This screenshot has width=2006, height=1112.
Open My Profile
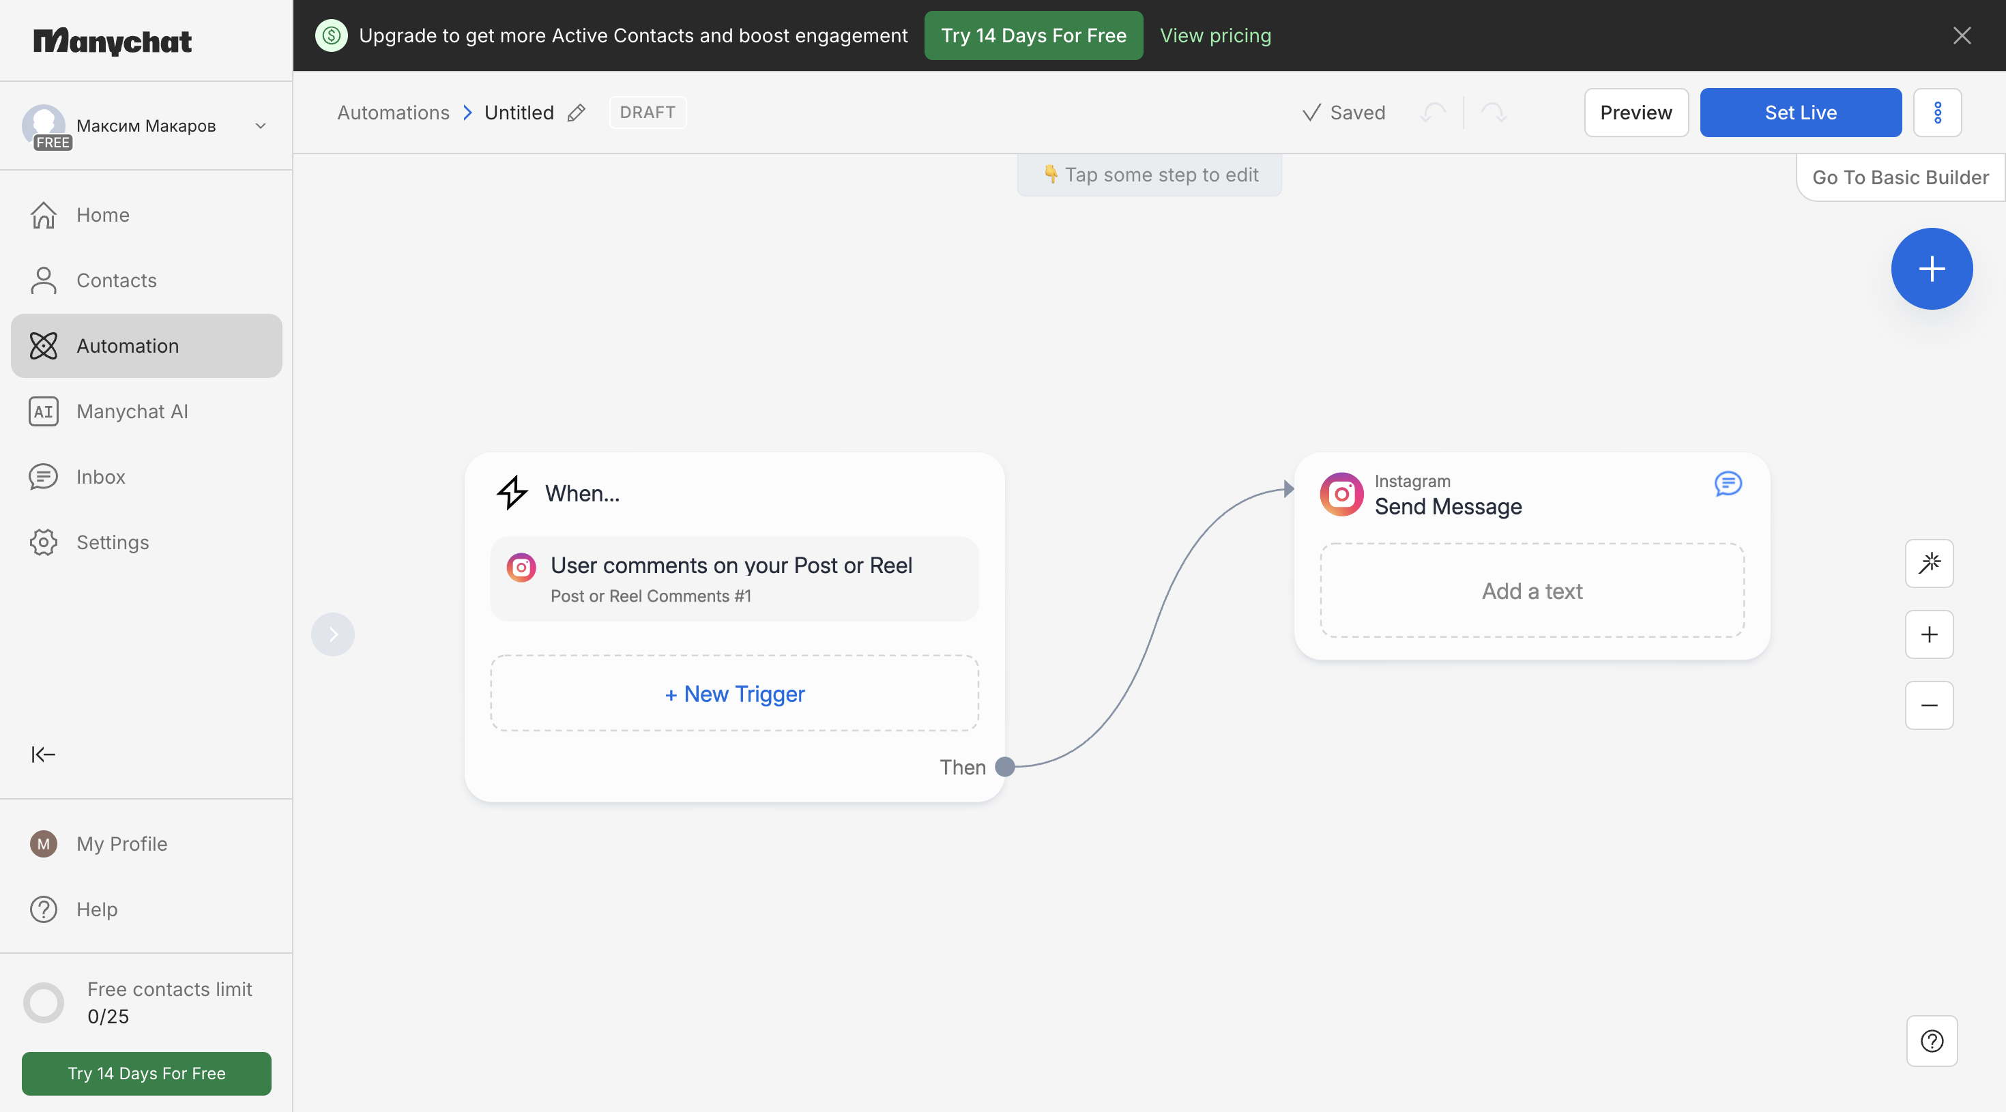click(147, 843)
